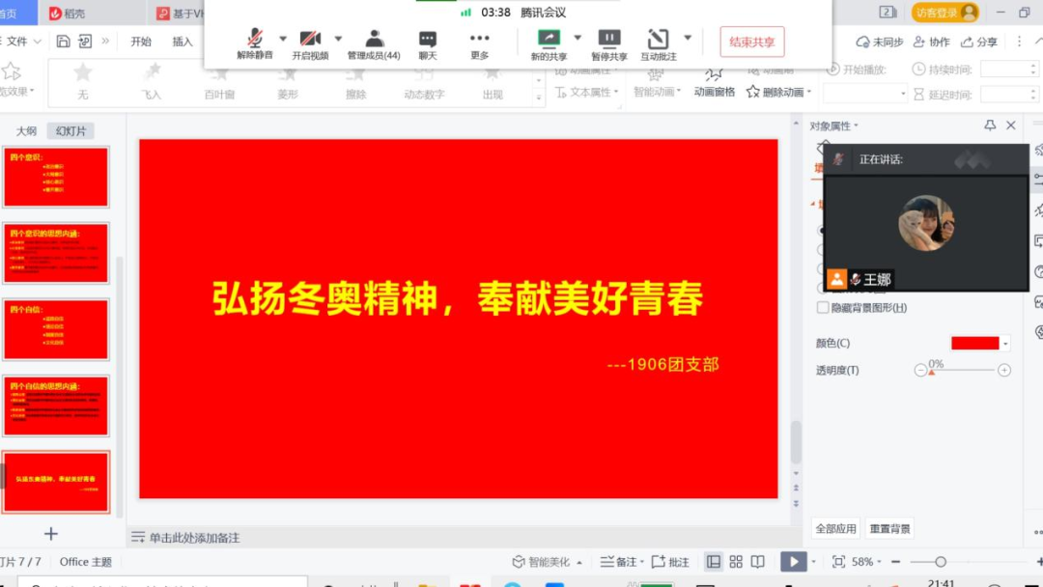Open the fill color dropdown next to 颜色
Screen dimensions: 1043x587
point(1005,344)
